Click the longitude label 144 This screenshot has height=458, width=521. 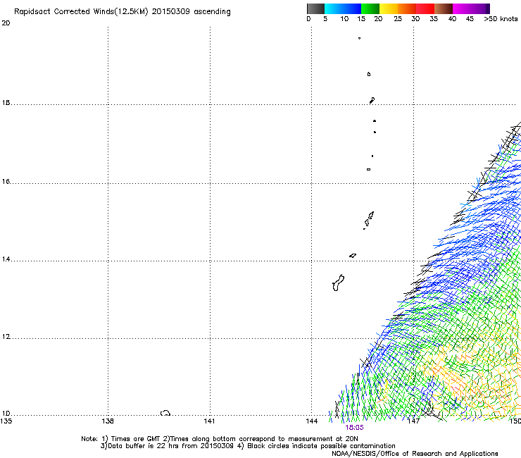pos(311,421)
